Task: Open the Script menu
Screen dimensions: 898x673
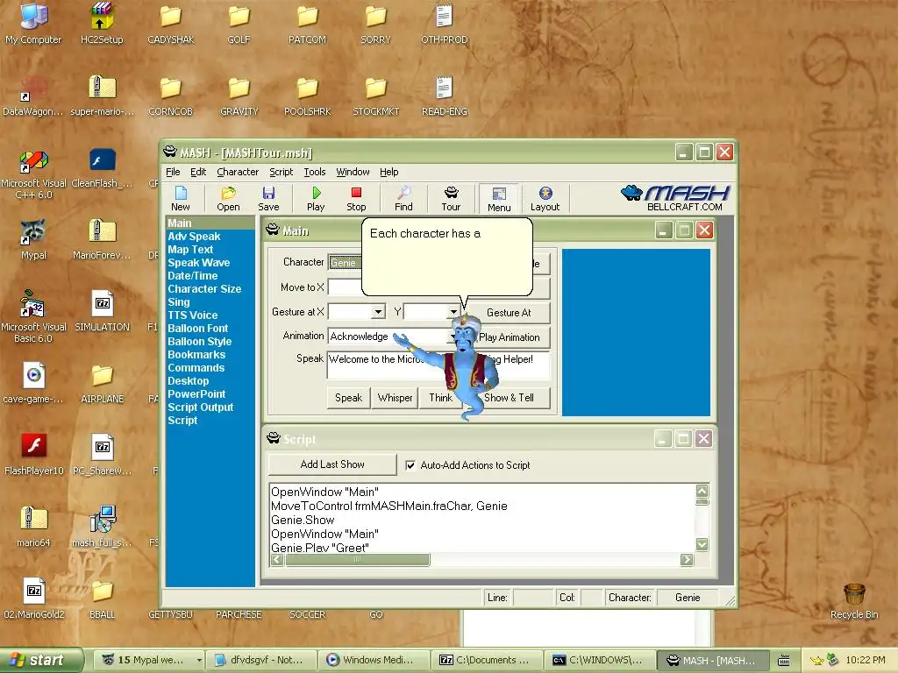Action: tap(282, 172)
